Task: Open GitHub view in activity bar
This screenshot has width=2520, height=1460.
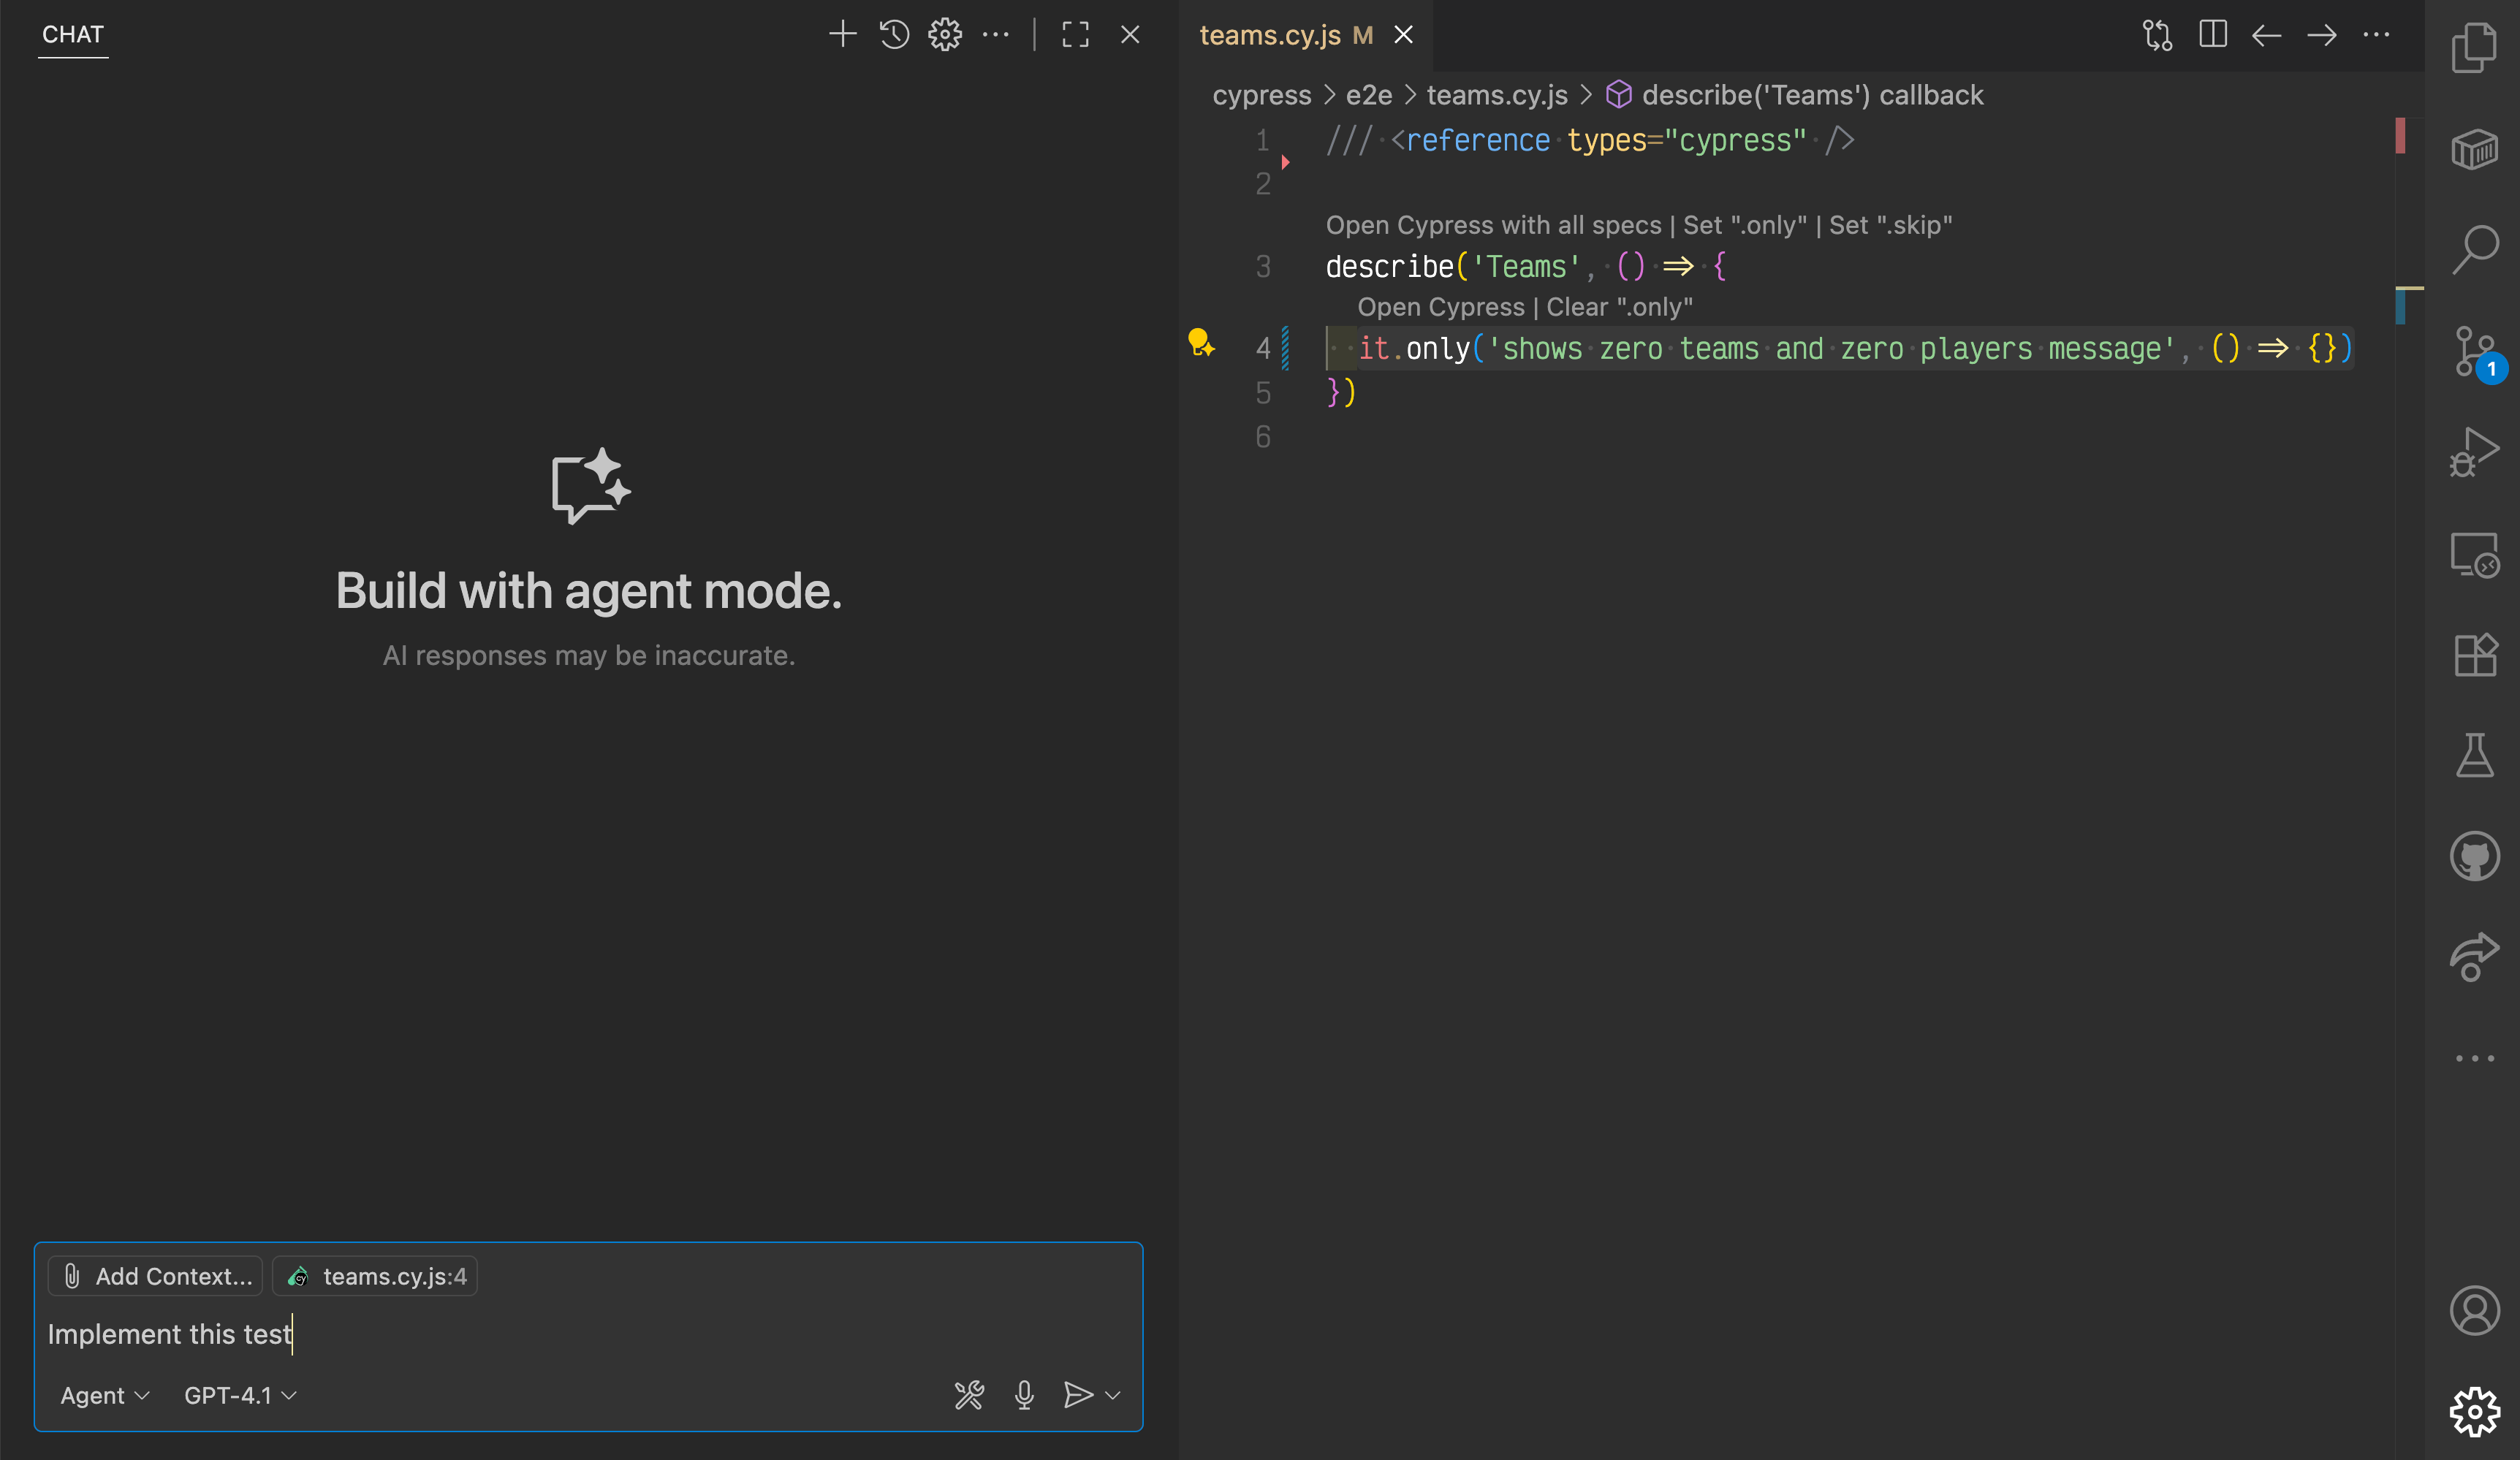Action: [2475, 856]
